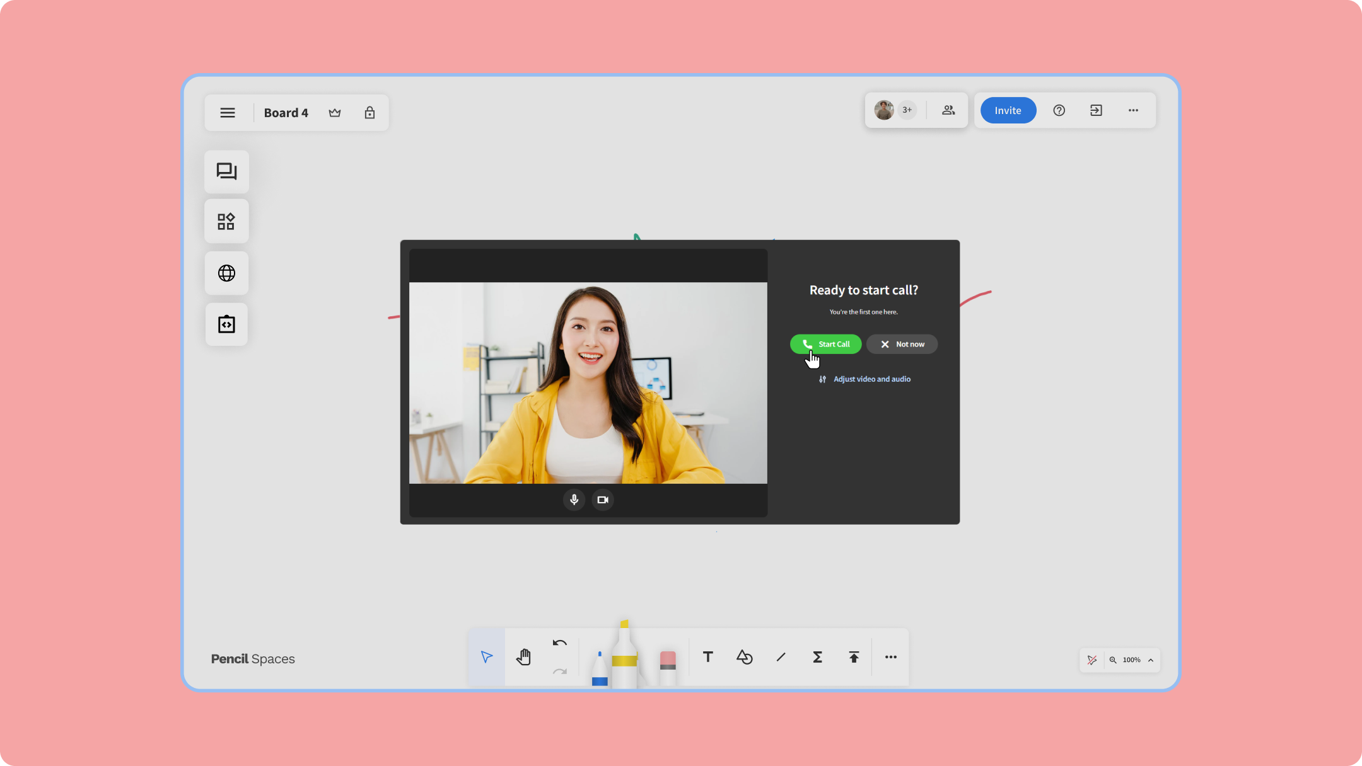Toggle camera video on preview
The width and height of the screenshot is (1362, 766).
pyautogui.click(x=602, y=499)
